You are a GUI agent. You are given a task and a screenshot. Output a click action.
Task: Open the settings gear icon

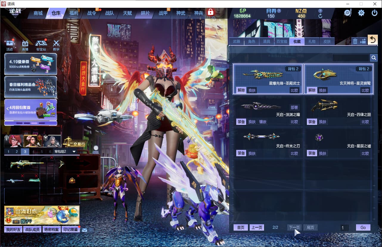click(x=361, y=13)
